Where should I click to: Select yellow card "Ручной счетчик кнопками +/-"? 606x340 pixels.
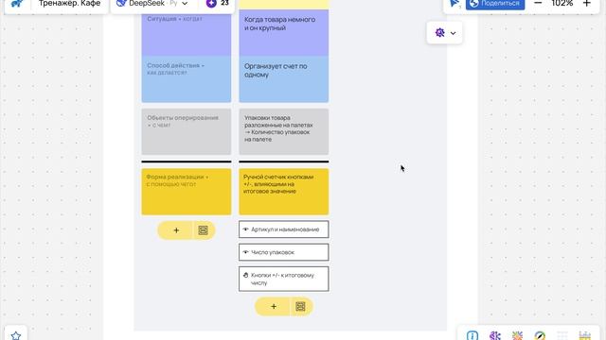coord(284,192)
